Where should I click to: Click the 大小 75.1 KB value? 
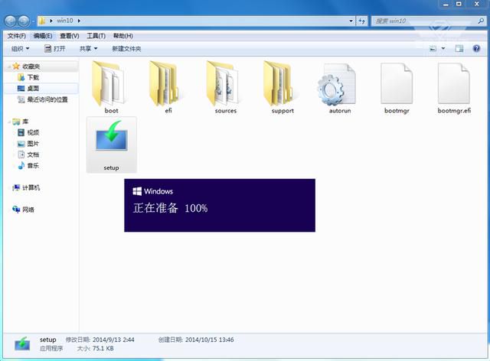[103, 349]
